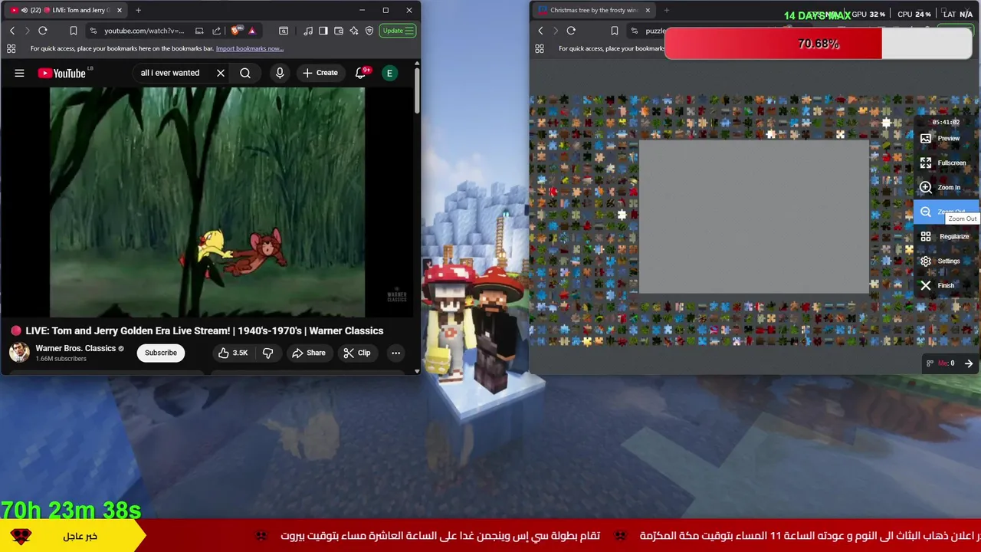
Task: Click Import bookmarks now link
Action: (250, 48)
